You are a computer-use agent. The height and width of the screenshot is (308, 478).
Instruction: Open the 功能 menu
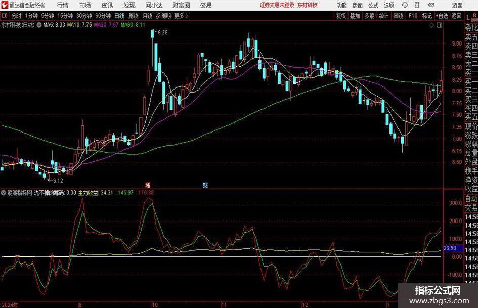[342, 5]
